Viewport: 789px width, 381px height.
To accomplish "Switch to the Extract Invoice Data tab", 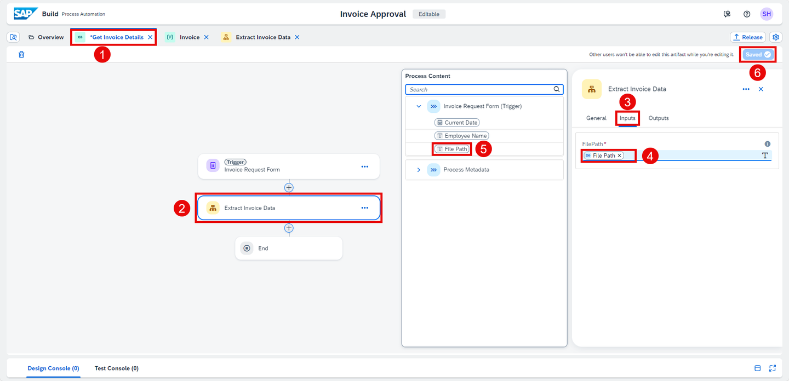I will pos(263,37).
